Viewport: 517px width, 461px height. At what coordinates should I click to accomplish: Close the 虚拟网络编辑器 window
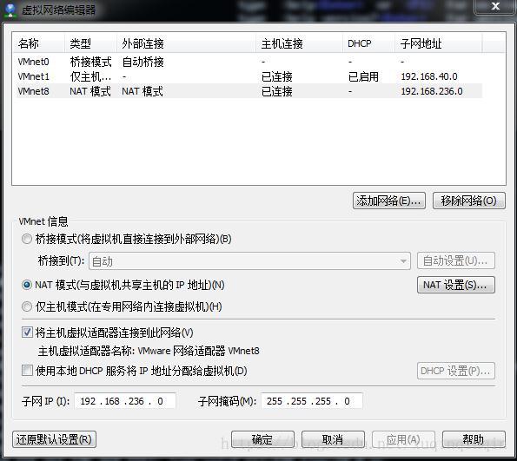(495, 7)
